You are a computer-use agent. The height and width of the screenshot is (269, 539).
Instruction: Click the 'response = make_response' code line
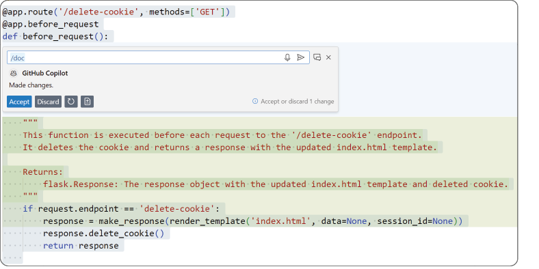tap(252, 221)
